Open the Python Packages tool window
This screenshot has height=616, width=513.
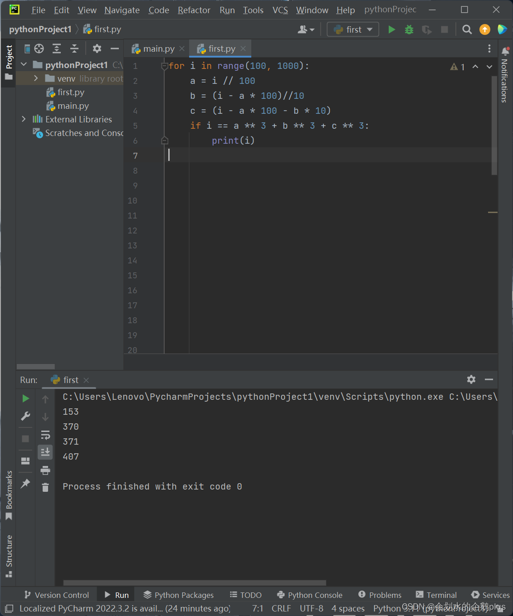178,595
